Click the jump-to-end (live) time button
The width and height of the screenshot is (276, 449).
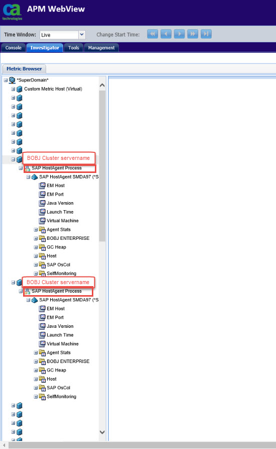(206, 34)
